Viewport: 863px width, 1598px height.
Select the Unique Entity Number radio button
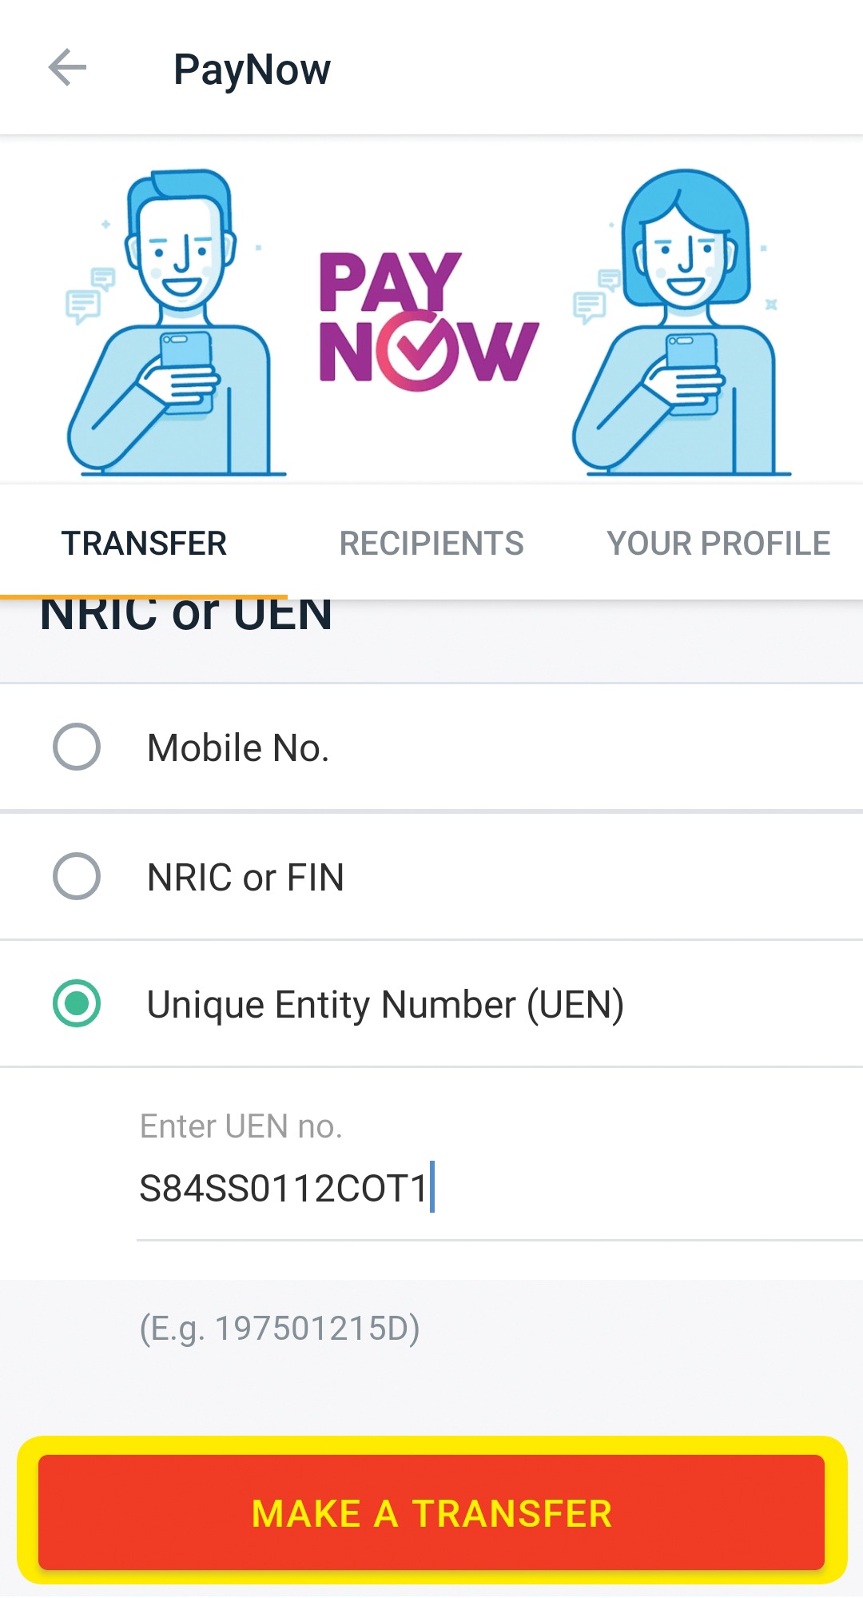[x=77, y=1003]
